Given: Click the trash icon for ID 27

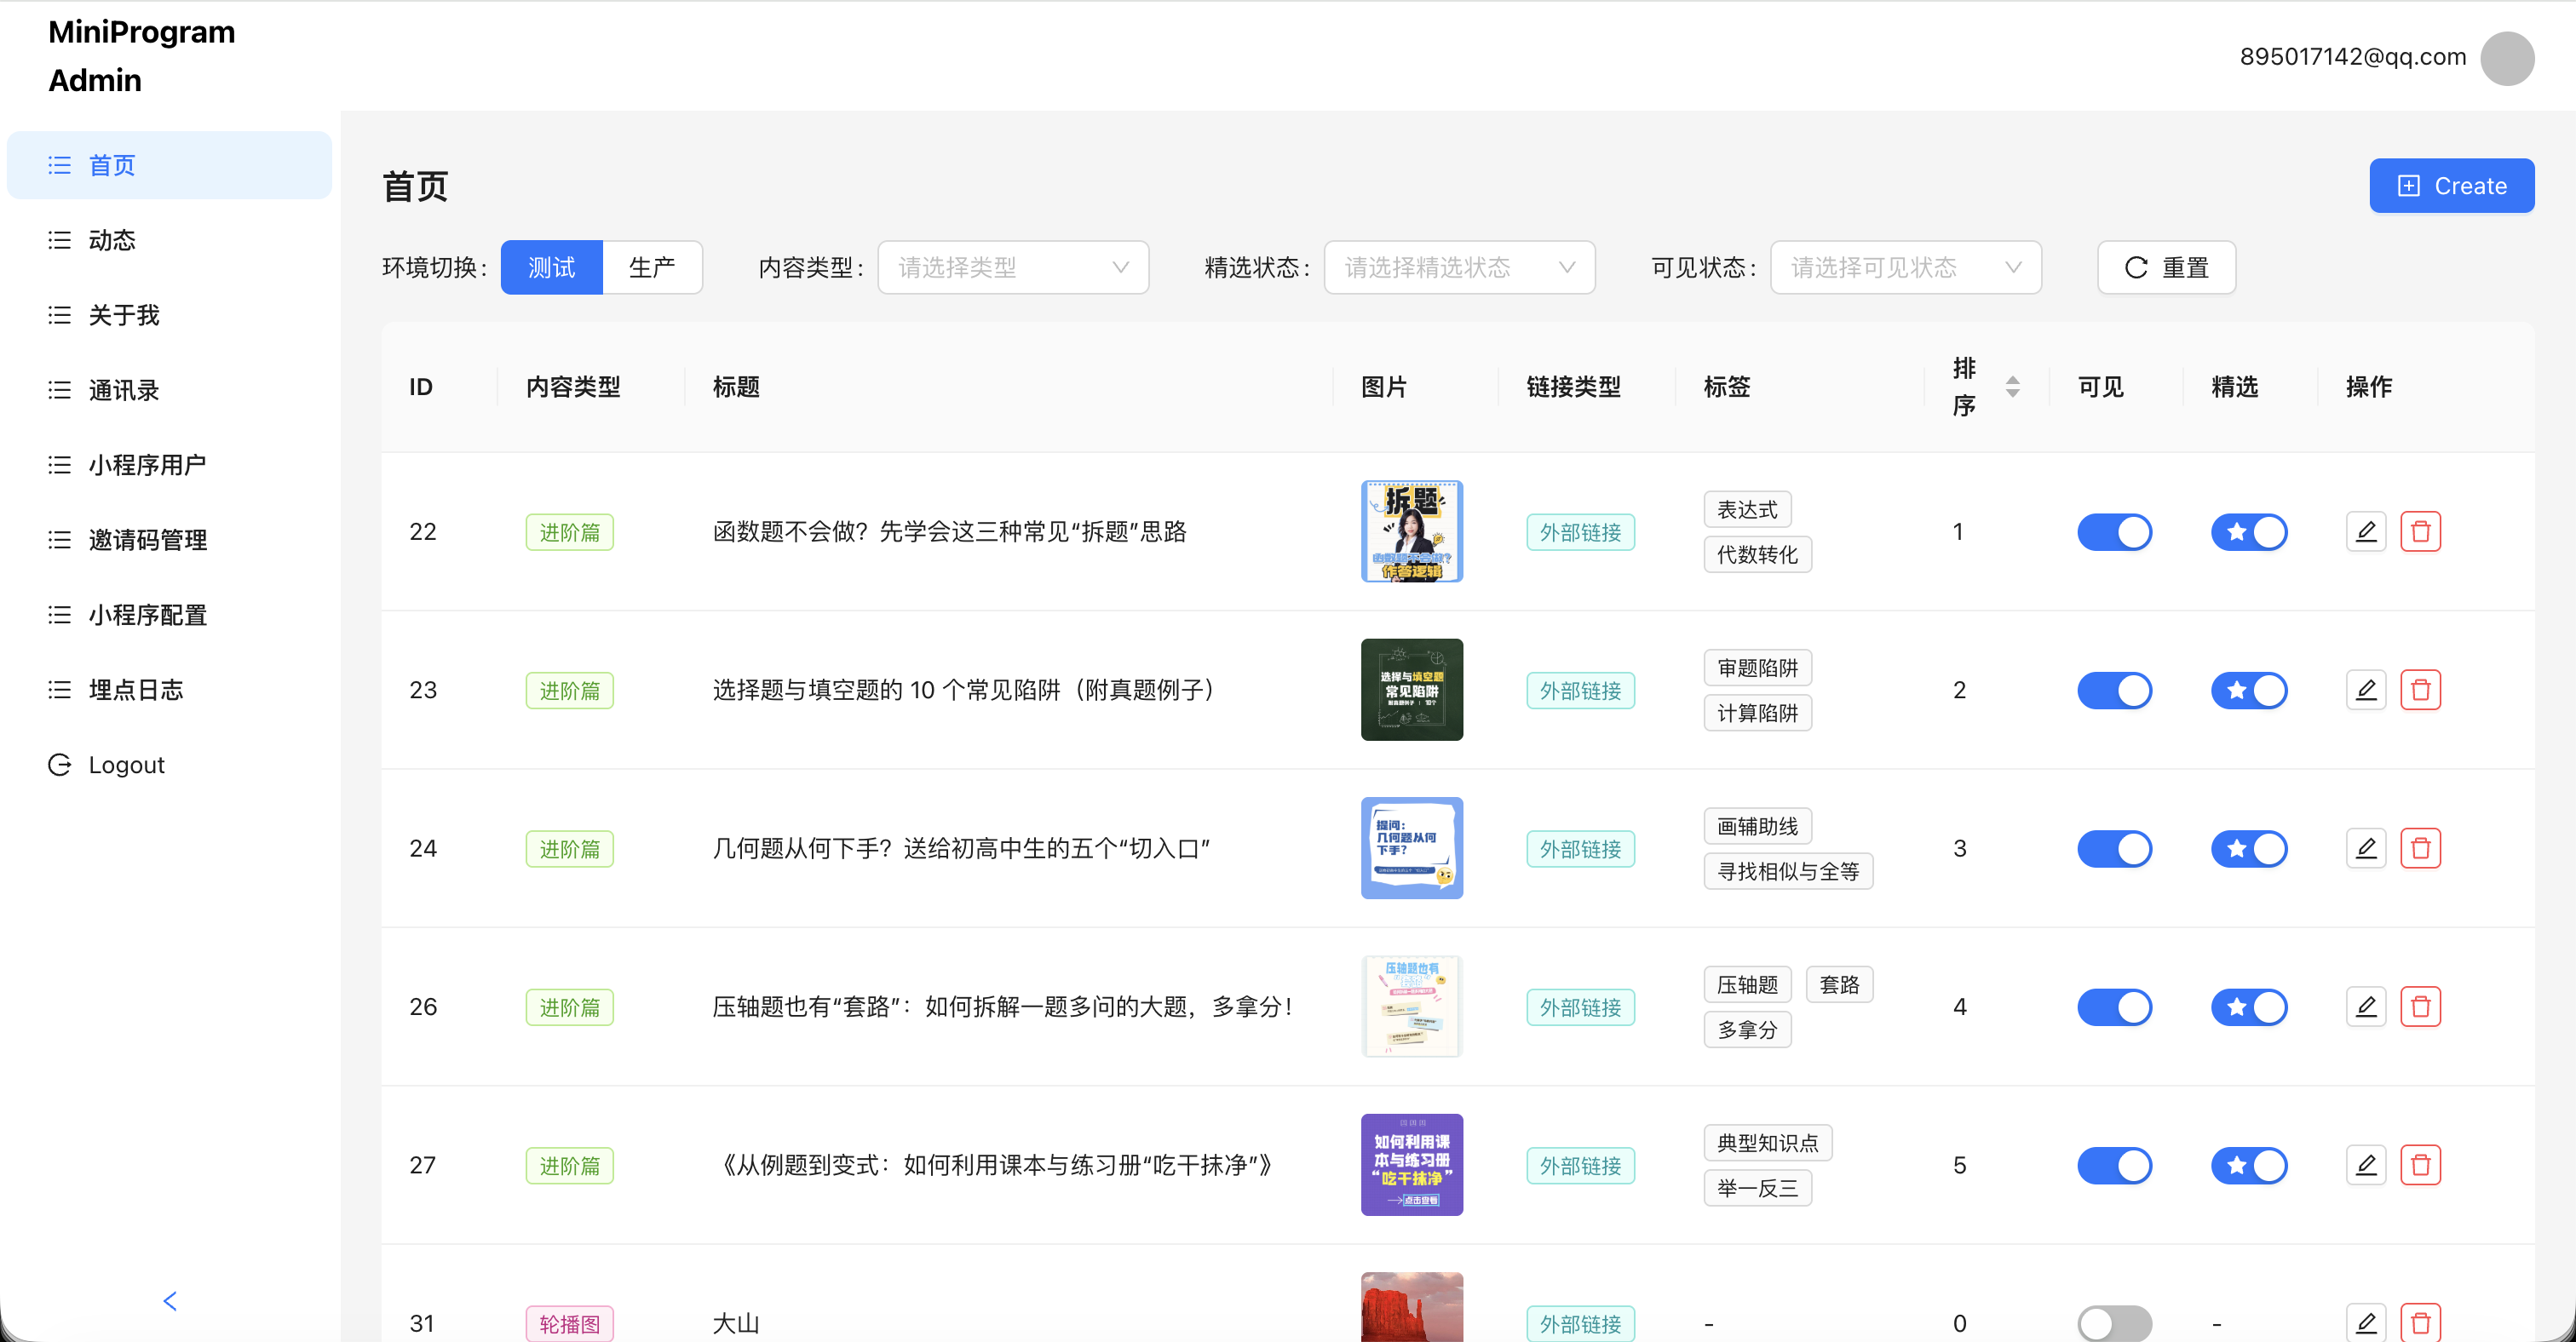Looking at the screenshot, I should (2420, 1165).
